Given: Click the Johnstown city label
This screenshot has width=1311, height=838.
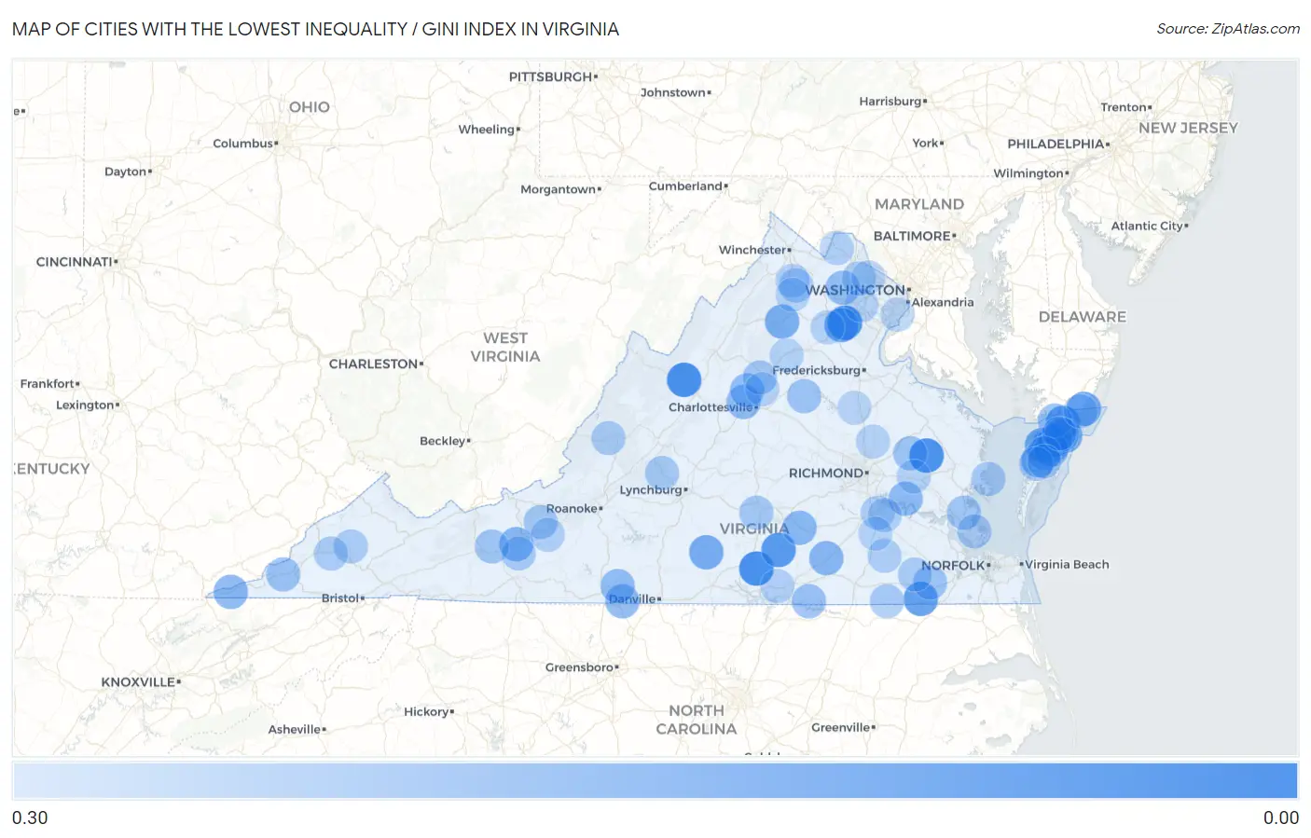Looking at the screenshot, I should click(x=672, y=92).
